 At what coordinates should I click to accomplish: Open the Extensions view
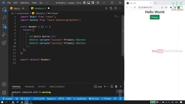click(4, 42)
